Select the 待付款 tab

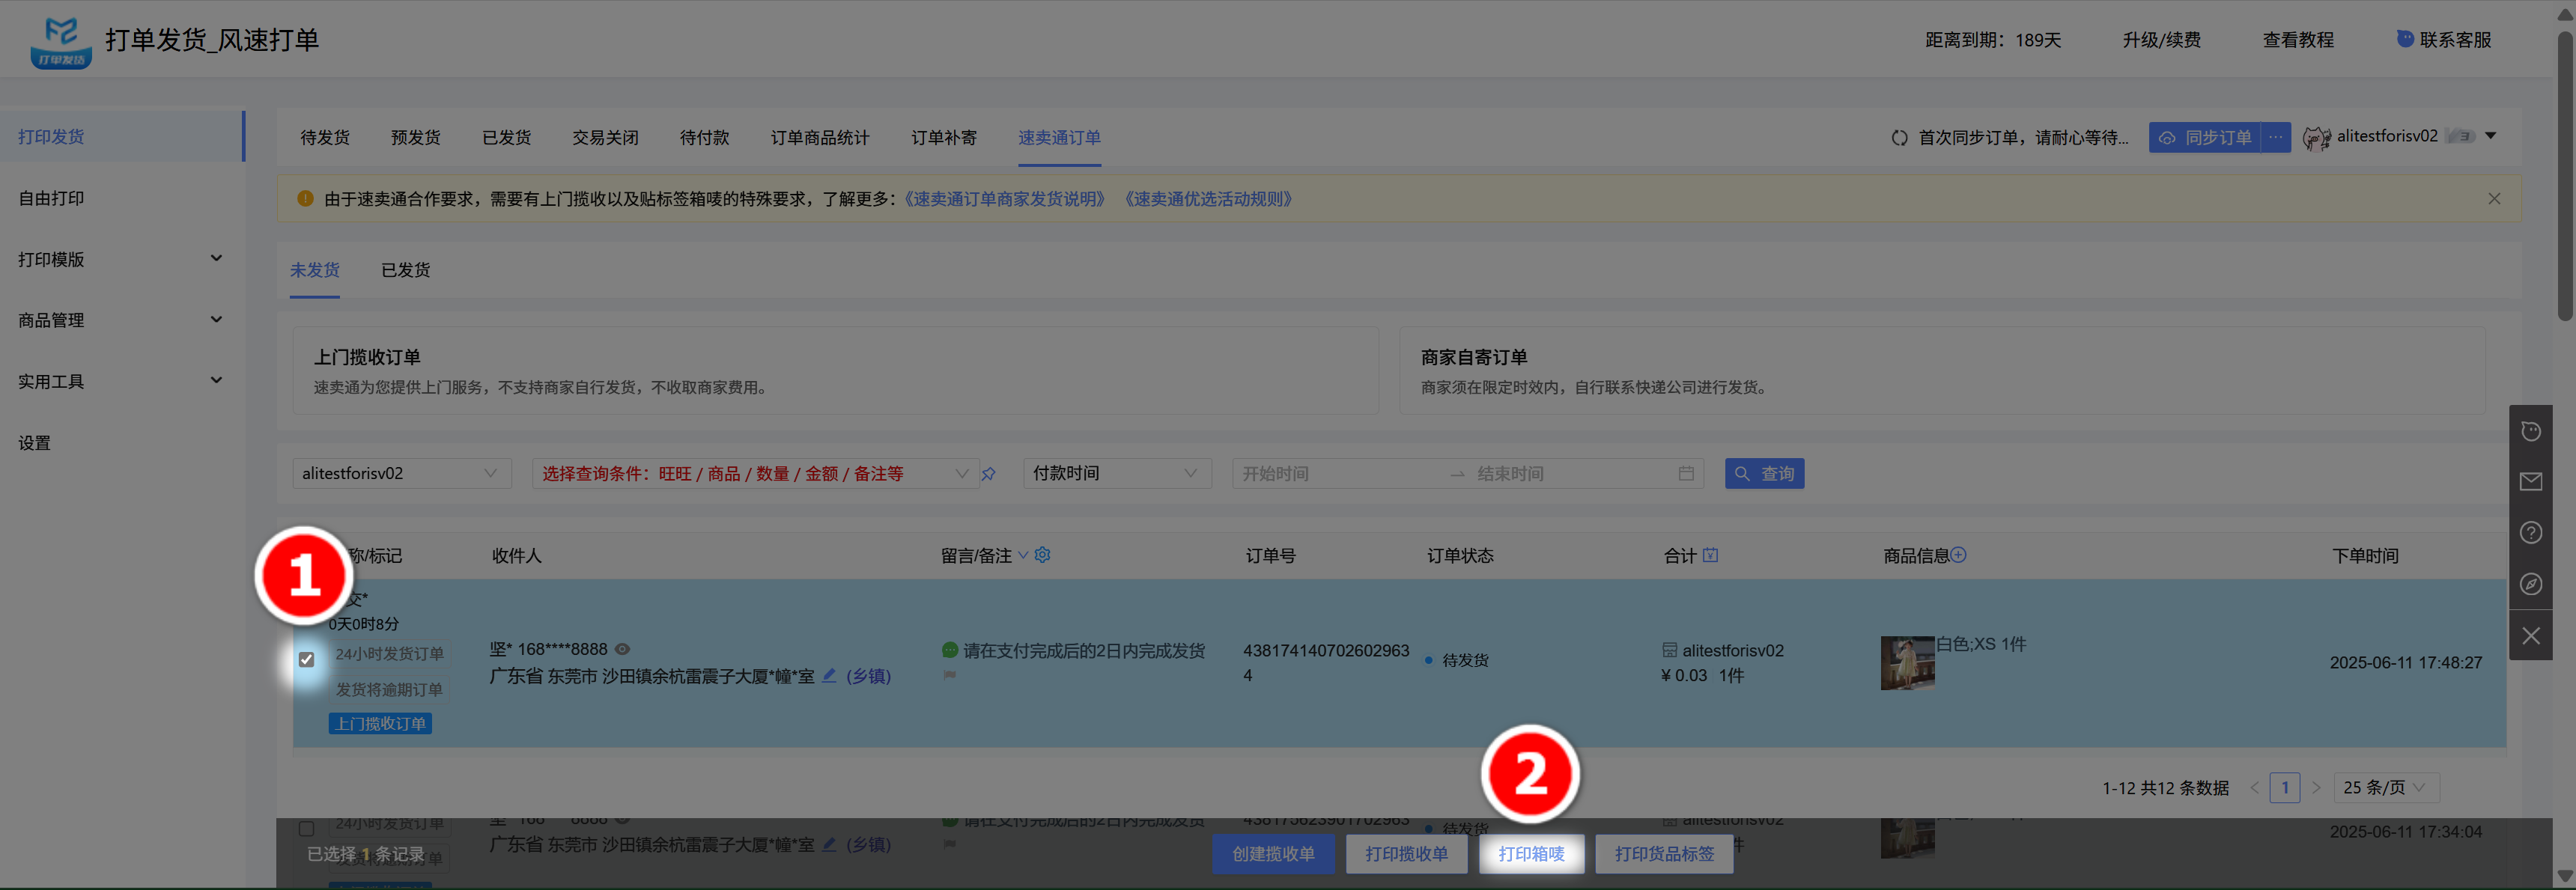click(x=704, y=138)
